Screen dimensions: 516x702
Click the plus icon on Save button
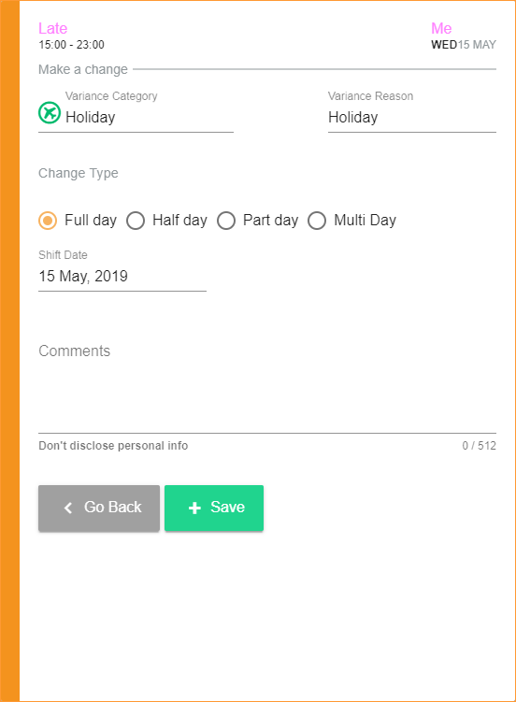tap(194, 508)
